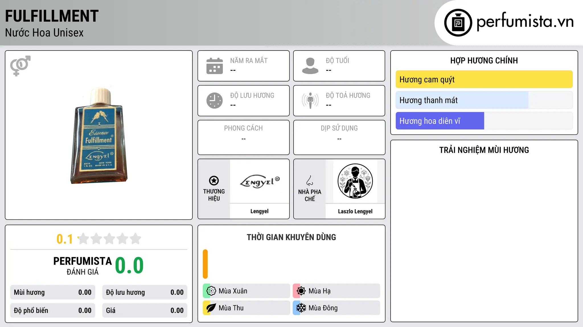583x327 pixels.
Task: Click the nose icon above NHÀ PHA CHẾ
Action: 310,181
